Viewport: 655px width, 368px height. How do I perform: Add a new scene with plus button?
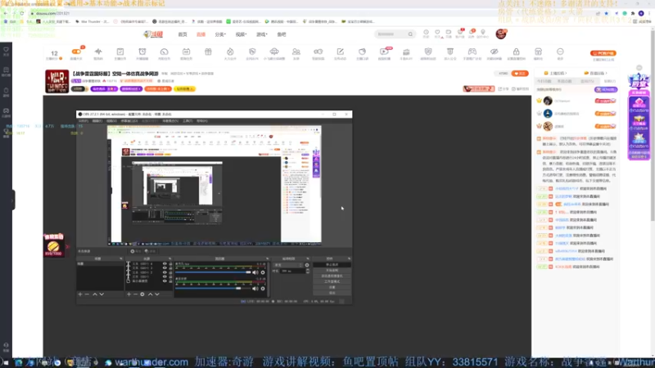(80, 294)
